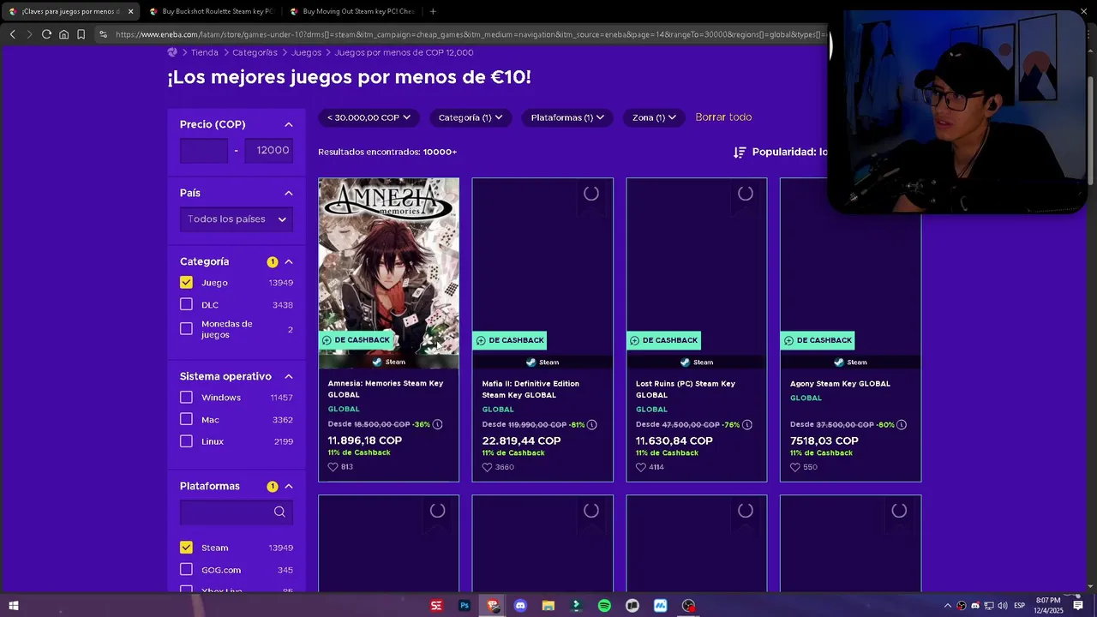Click the Plataformas search magnifier icon

click(279, 512)
